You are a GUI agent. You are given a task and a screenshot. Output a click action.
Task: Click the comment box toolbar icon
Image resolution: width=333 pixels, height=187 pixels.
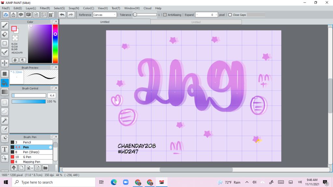[29, 15]
